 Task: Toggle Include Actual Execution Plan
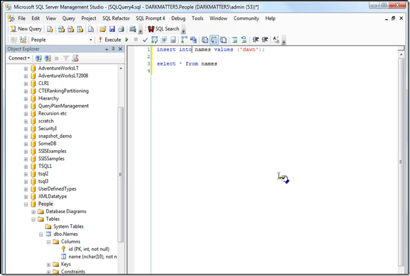tap(184, 40)
